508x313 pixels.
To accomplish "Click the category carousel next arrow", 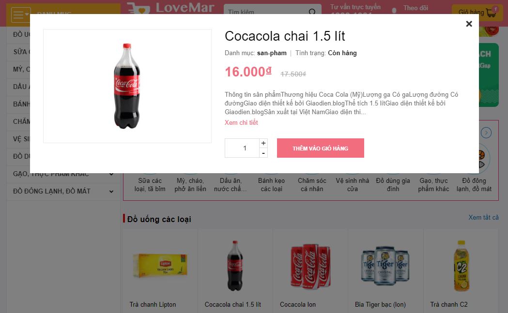I will pyautogui.click(x=486, y=133).
